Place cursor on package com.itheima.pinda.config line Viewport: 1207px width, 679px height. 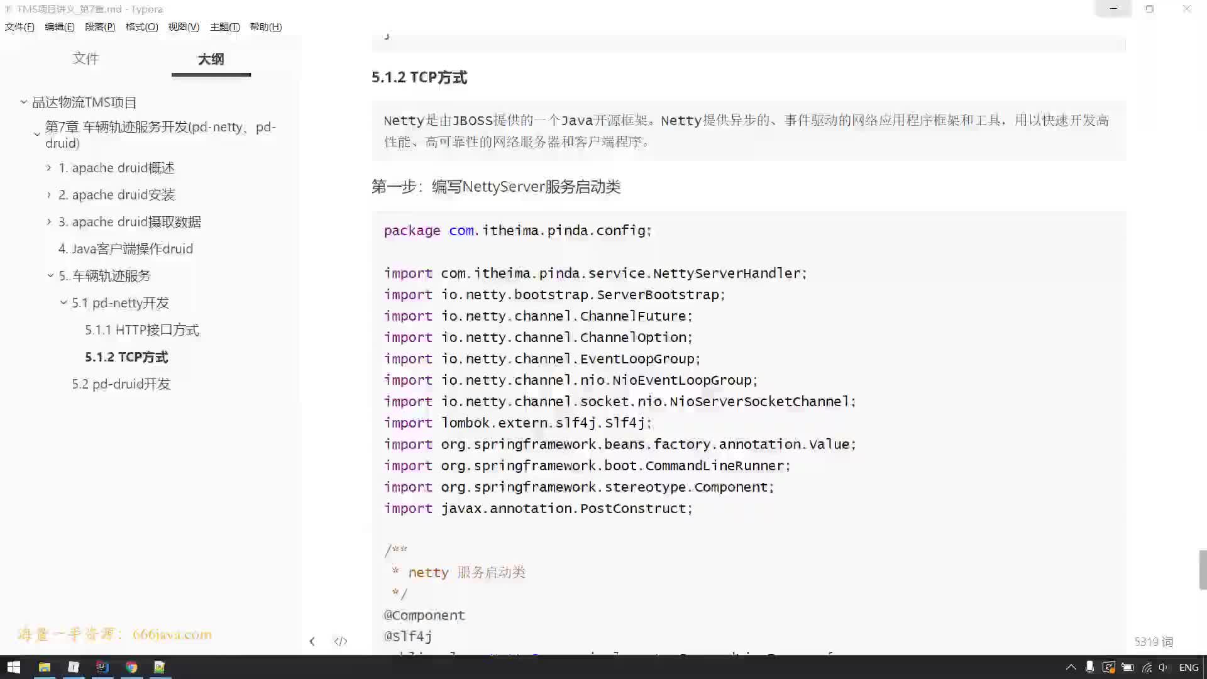(x=517, y=231)
